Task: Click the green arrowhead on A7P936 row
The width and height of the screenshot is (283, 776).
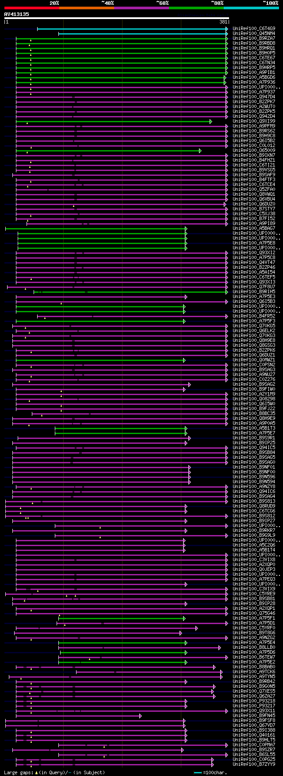Action: click(225, 82)
